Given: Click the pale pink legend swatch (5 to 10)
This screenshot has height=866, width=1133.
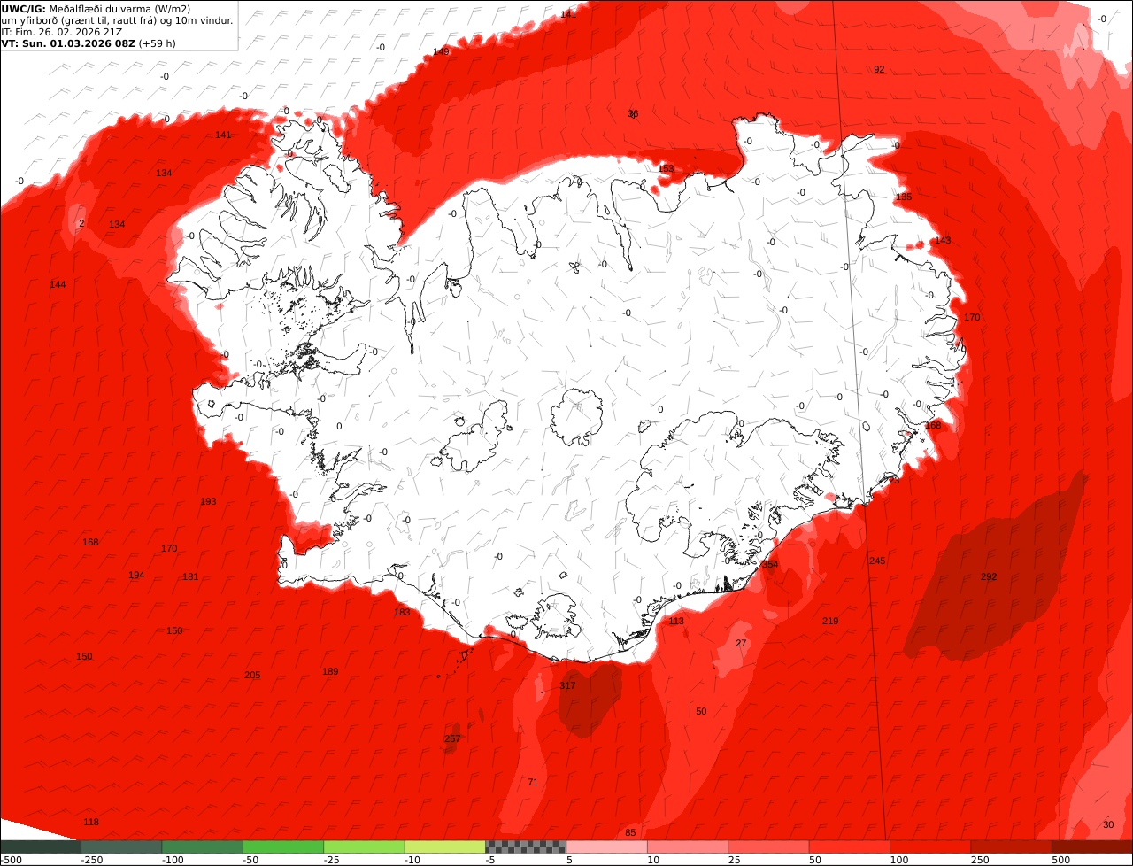Looking at the screenshot, I should [x=606, y=847].
